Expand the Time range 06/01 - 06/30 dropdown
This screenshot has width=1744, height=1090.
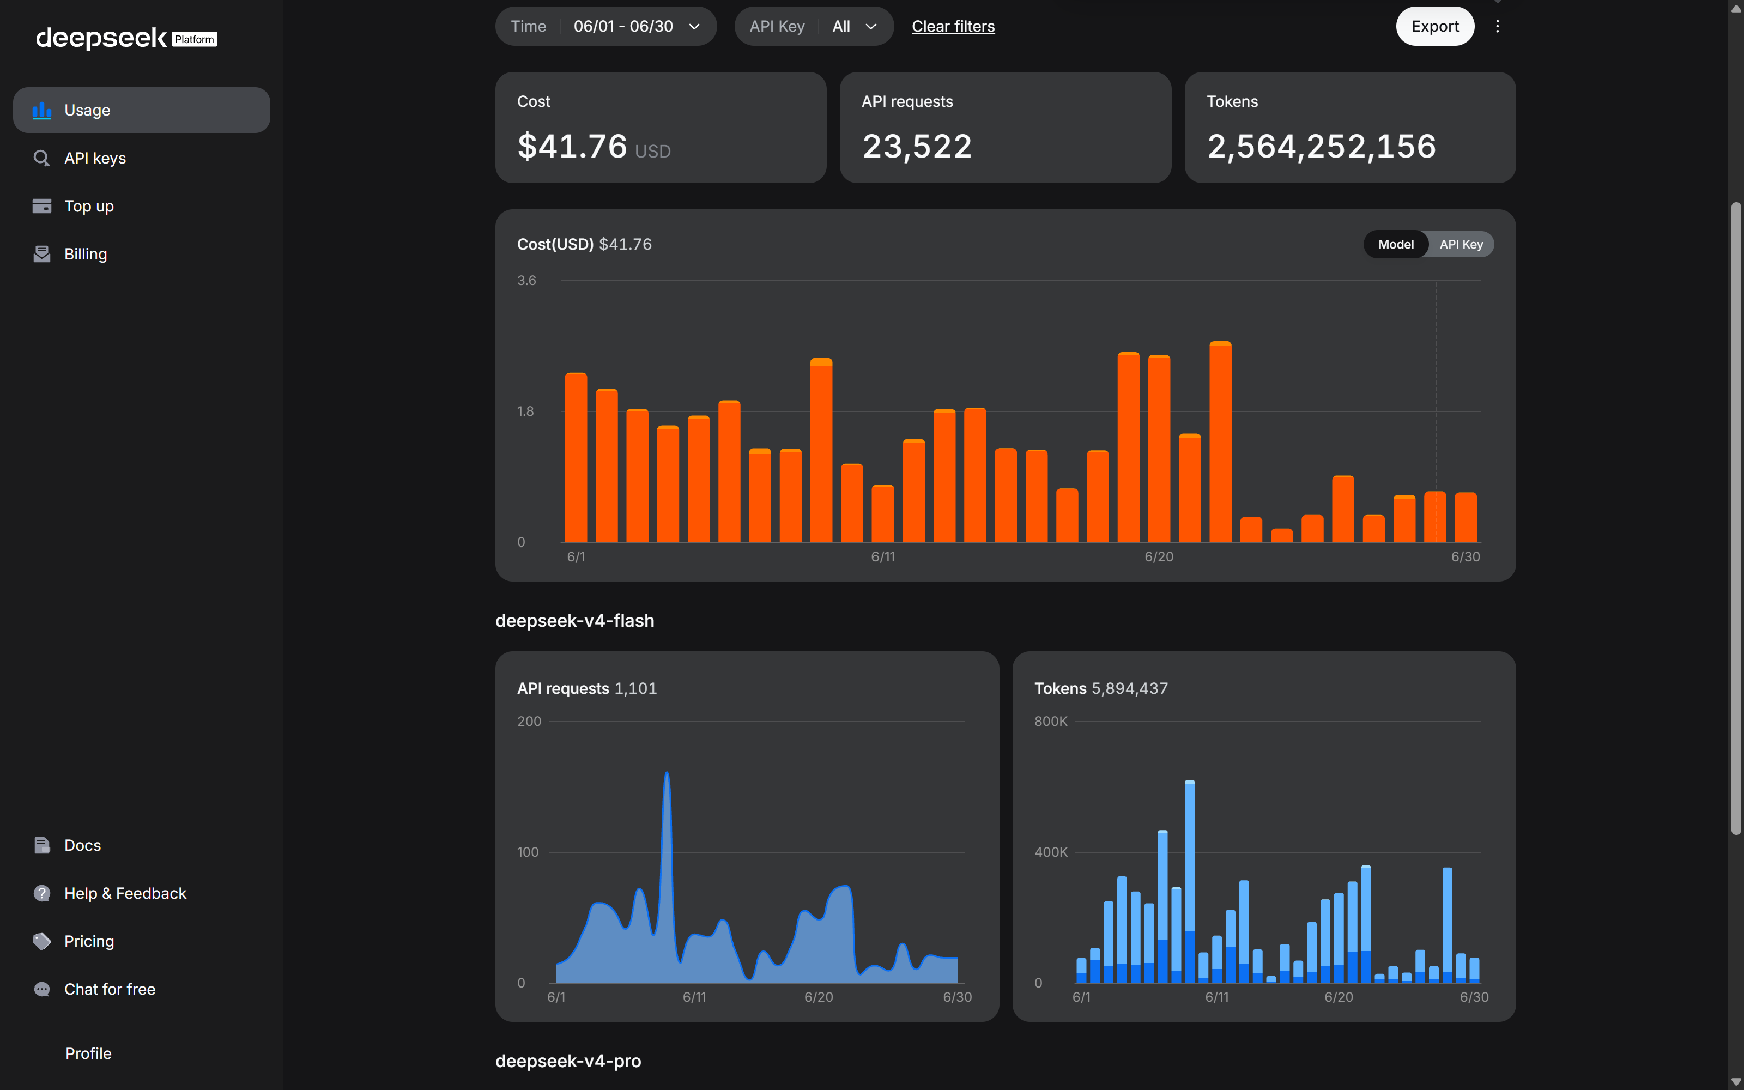tap(606, 26)
